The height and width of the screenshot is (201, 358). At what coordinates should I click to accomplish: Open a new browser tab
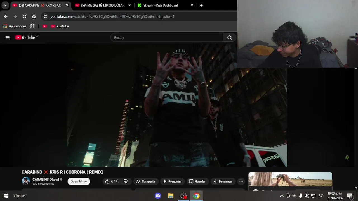click(x=201, y=5)
